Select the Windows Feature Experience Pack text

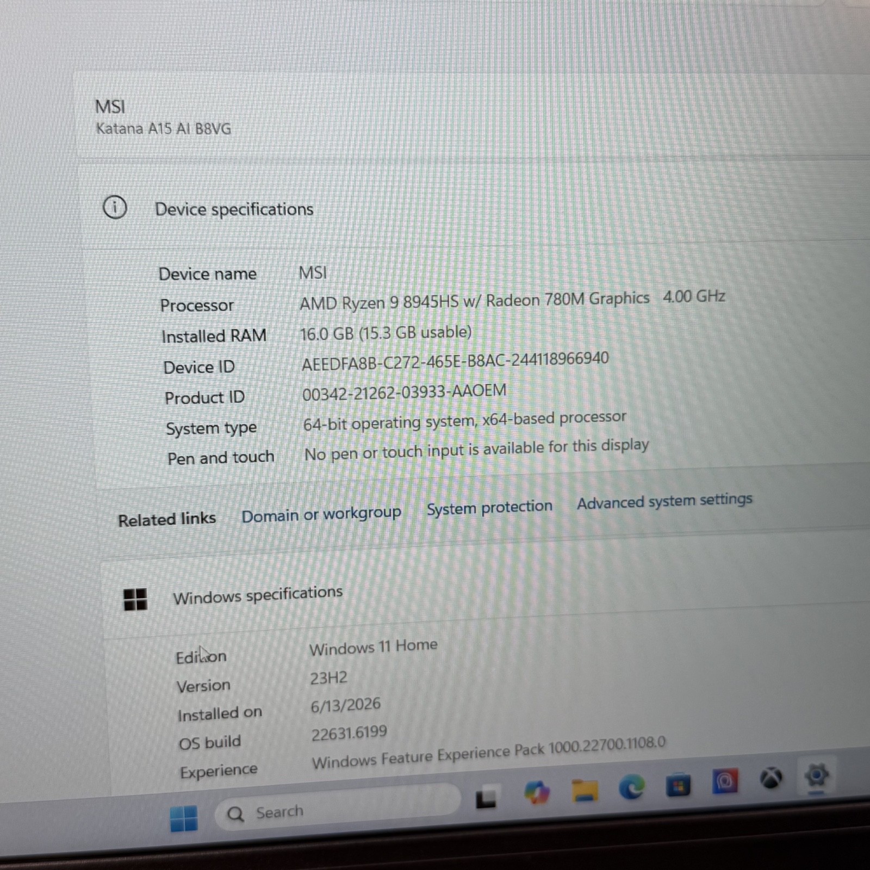tap(488, 753)
